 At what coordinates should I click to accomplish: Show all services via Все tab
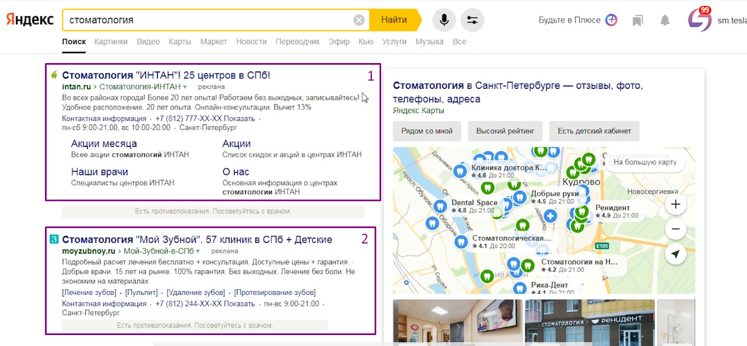tap(460, 42)
